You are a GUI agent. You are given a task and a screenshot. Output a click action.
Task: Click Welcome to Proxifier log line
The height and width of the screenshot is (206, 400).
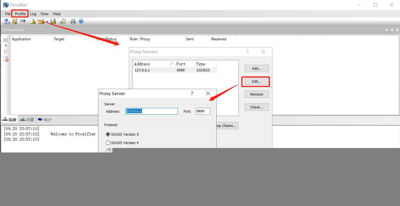(73, 134)
